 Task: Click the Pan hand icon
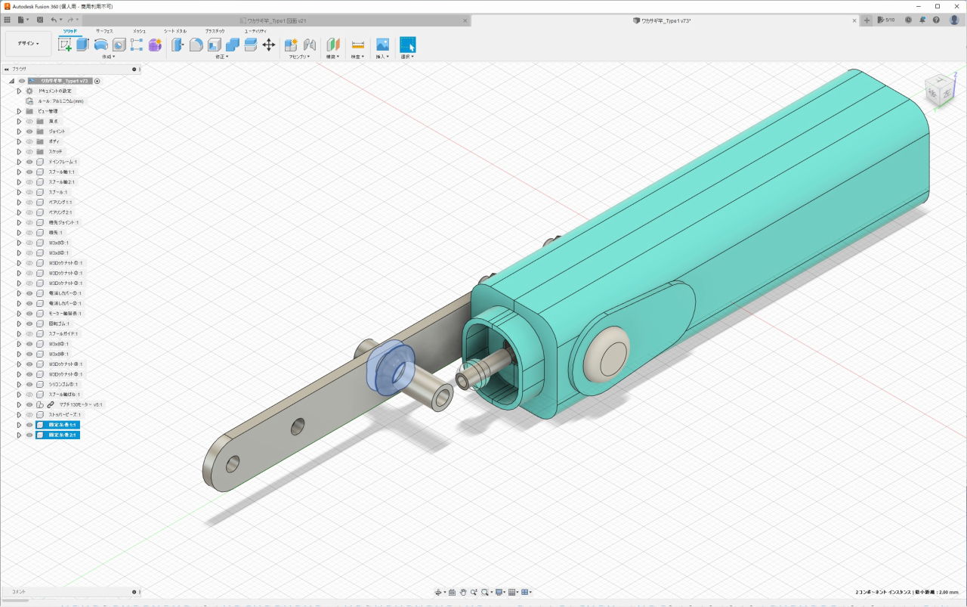[x=462, y=592]
